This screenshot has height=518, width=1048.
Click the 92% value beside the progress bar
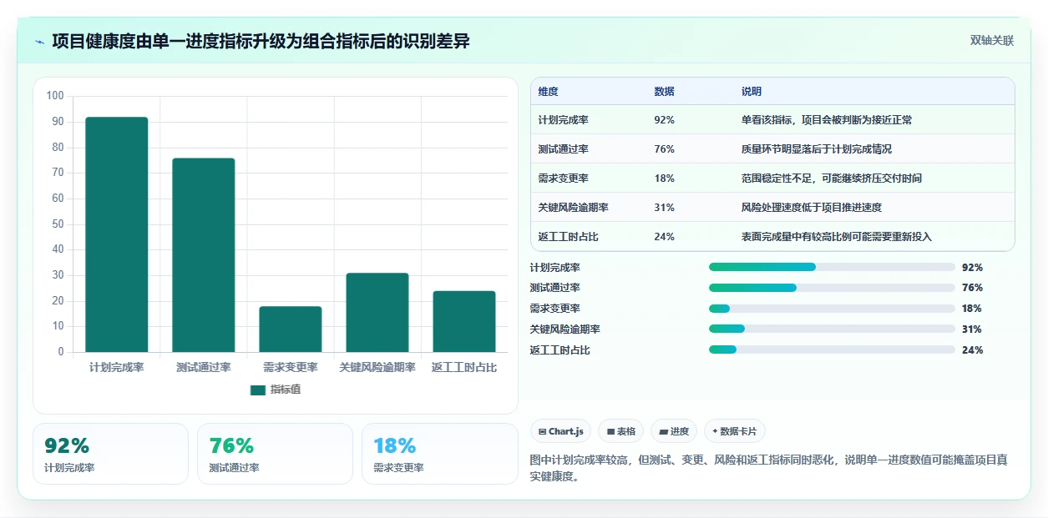pos(972,268)
